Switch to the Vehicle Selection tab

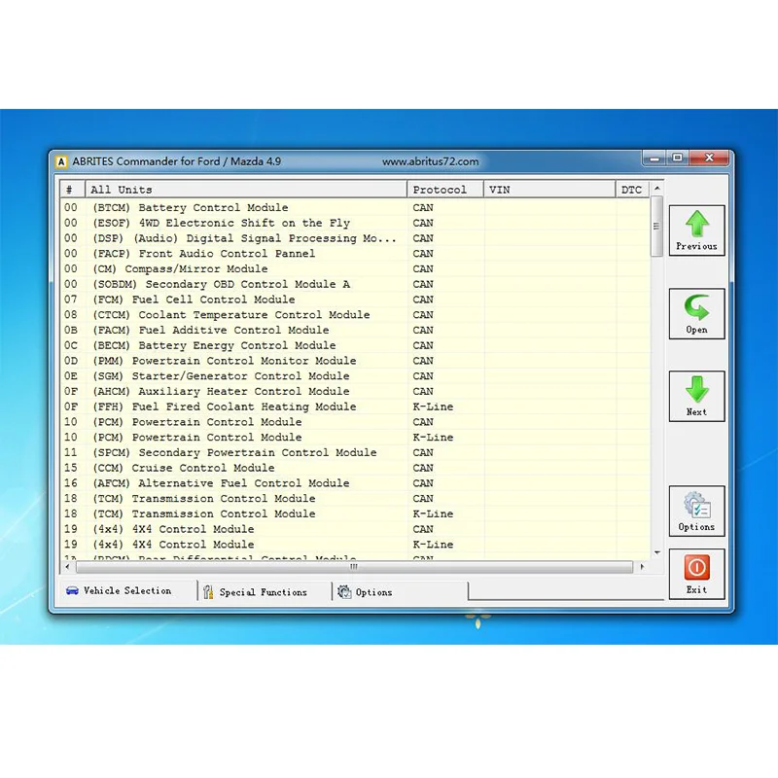(128, 591)
